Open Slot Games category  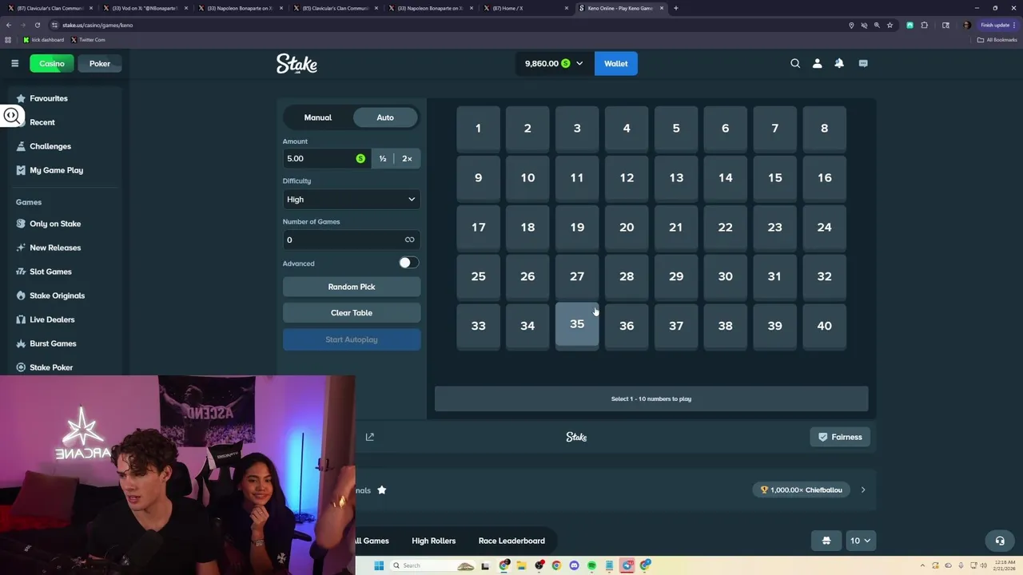(x=64, y=272)
